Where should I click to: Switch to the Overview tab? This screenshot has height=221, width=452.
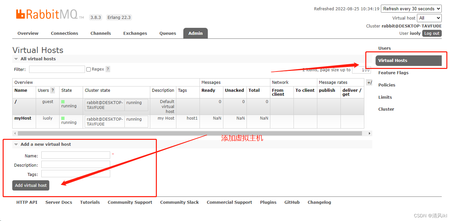click(x=28, y=33)
